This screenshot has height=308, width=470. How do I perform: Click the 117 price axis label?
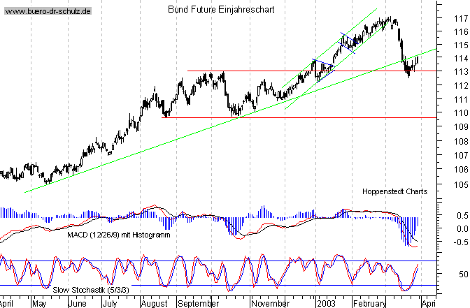tap(461, 19)
